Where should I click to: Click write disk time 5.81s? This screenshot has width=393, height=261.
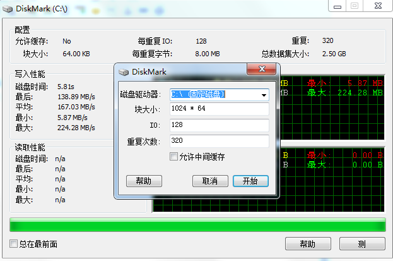pyautogui.click(x=66, y=87)
